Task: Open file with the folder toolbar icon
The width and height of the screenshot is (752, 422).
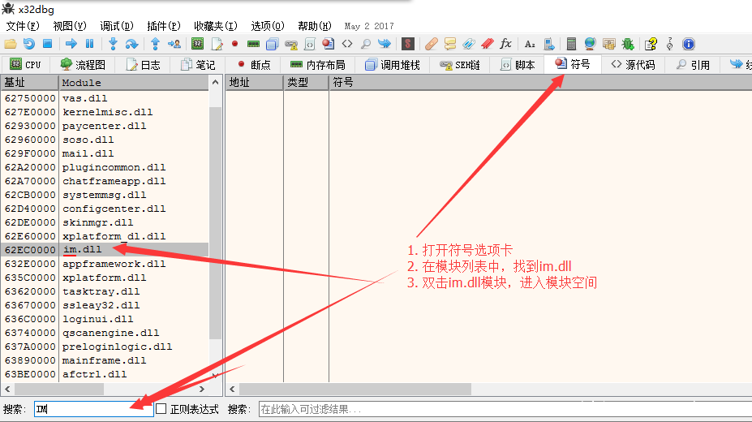Action: pyautogui.click(x=11, y=44)
